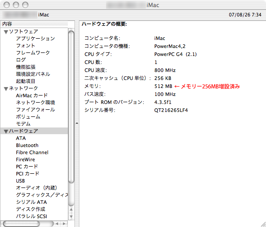
Task: Click the split-pane divider handle
Action: click(x=77, y=123)
